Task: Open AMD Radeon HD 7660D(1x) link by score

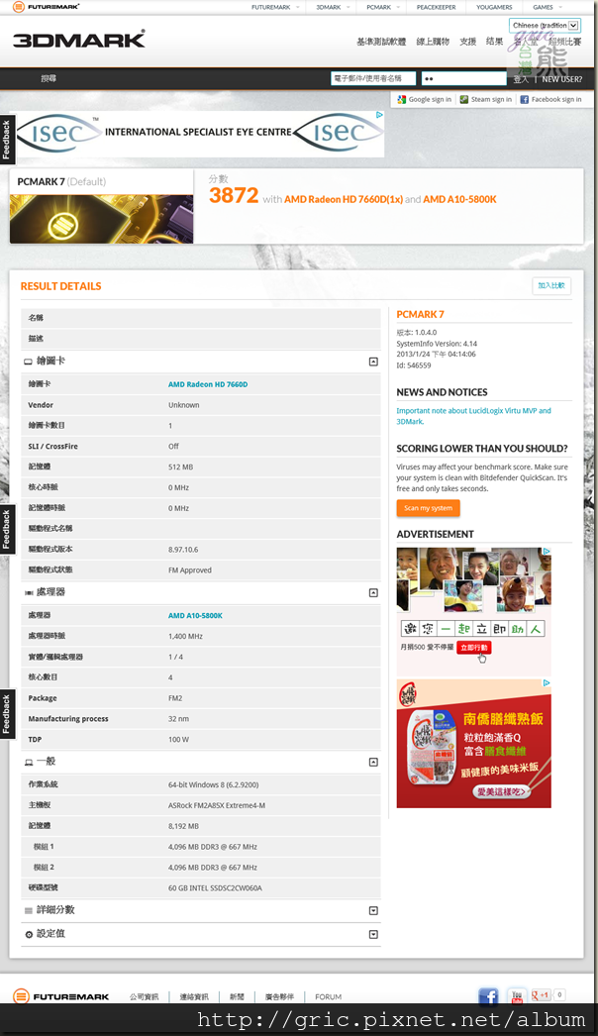Action: pos(344,199)
